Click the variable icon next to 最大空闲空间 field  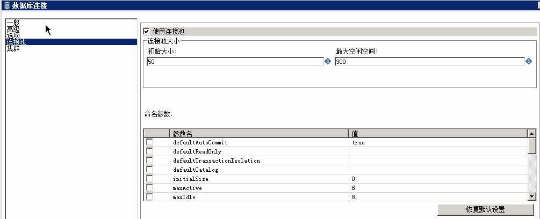coord(529,62)
